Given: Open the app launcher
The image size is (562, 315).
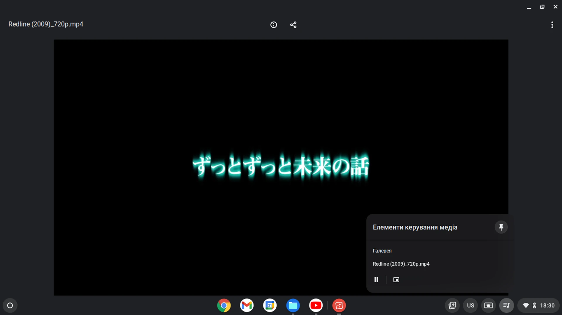Looking at the screenshot, I should (10, 305).
